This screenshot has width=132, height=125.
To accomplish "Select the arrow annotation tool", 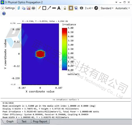I will coord(49,8).
